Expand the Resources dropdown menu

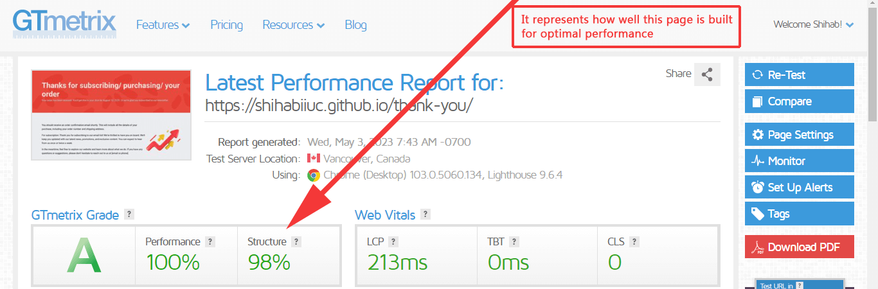[293, 25]
